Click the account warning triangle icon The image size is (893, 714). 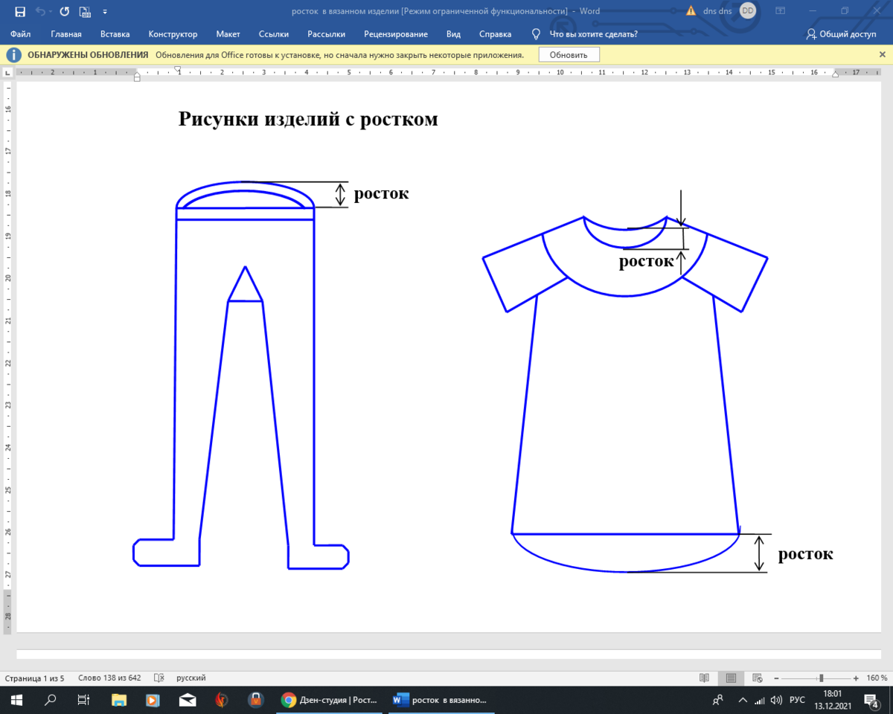(x=691, y=11)
